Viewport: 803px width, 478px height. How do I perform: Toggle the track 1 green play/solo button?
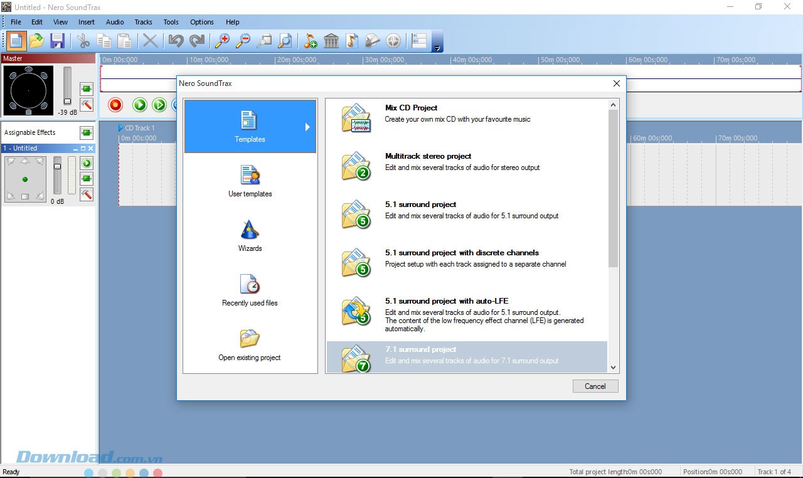click(x=87, y=164)
